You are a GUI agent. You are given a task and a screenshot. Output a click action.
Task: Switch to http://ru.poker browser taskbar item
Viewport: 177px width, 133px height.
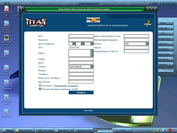tap(44, 130)
